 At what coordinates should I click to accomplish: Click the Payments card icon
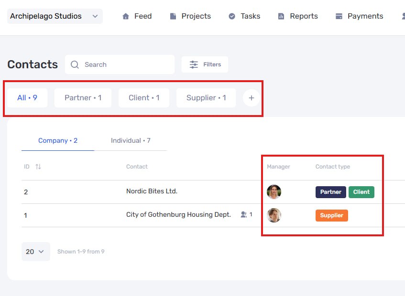(339, 16)
